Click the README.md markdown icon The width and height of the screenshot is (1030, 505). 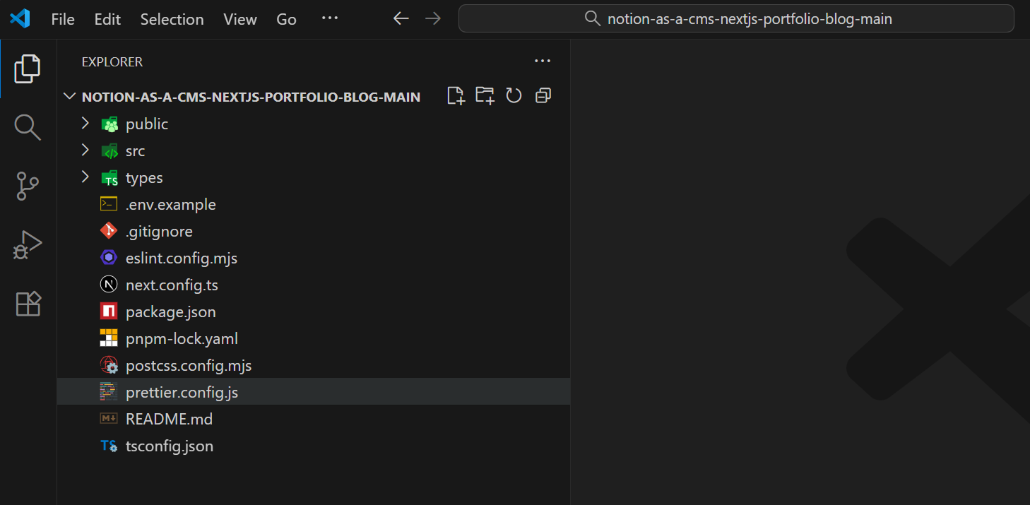coord(109,420)
